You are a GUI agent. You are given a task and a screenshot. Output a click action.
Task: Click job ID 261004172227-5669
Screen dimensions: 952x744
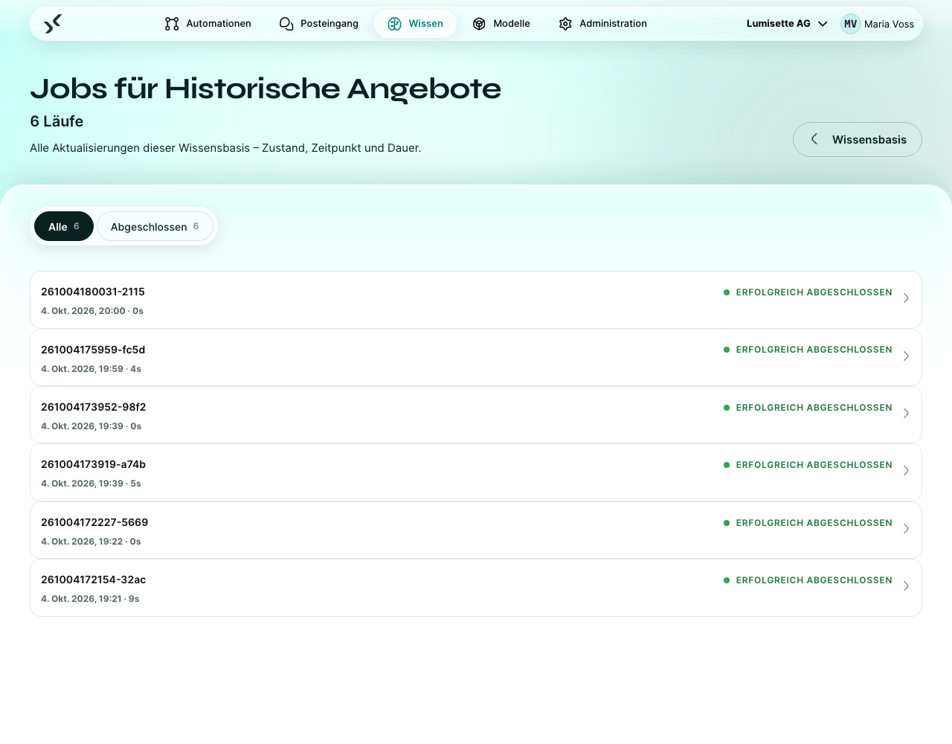pyautogui.click(x=94, y=522)
